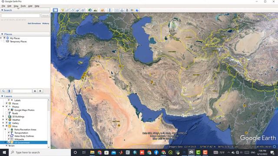Enable the Roads layer checkbox
Screen dimensions: 278x156
click(7, 113)
